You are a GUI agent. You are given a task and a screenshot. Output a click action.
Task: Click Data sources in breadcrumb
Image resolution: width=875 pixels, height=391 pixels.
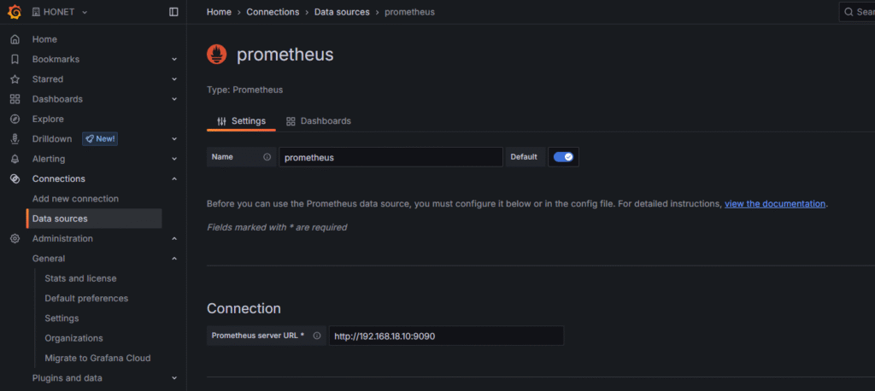342,12
